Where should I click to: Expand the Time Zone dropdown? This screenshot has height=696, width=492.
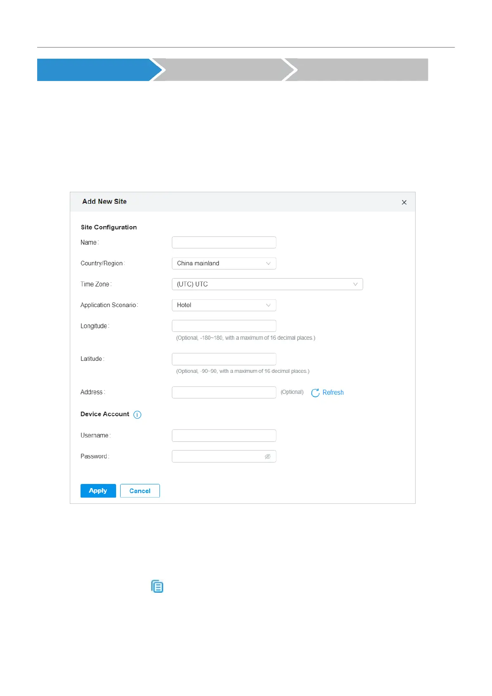[x=267, y=284]
